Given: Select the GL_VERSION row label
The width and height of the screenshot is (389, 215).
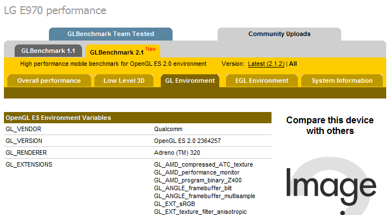Looking at the screenshot, I should [24, 141].
